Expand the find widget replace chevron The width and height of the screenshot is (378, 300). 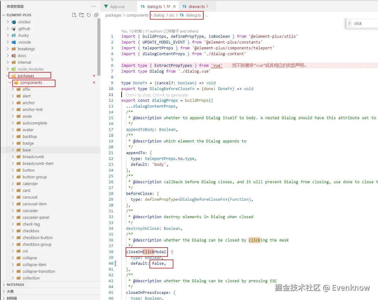click(349, 23)
